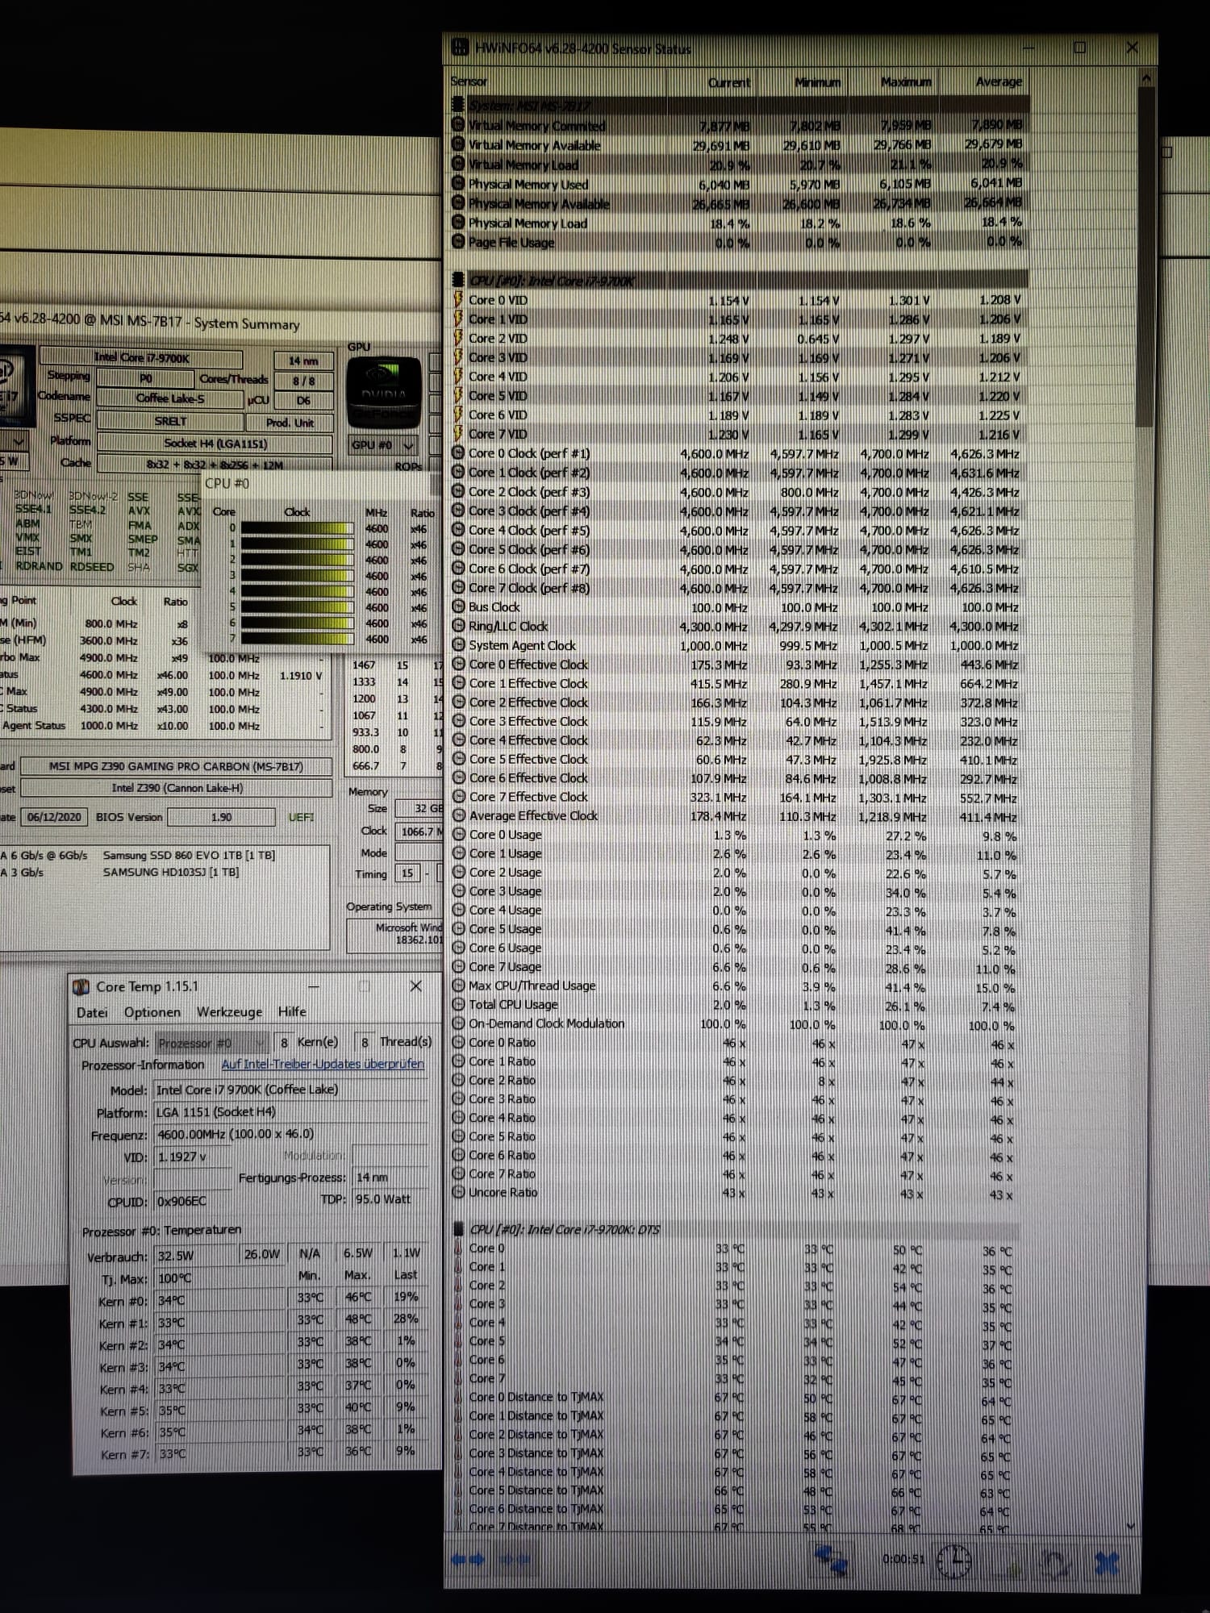The height and width of the screenshot is (1613, 1210).
Task: Click the 0:00:51 elapsed time readout
Action: click(903, 1559)
